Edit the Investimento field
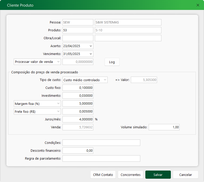Viewport: 204px width, 182px height. pos(78,96)
